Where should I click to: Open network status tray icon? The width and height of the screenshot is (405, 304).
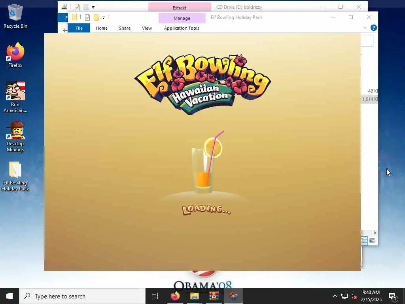tap(344, 296)
